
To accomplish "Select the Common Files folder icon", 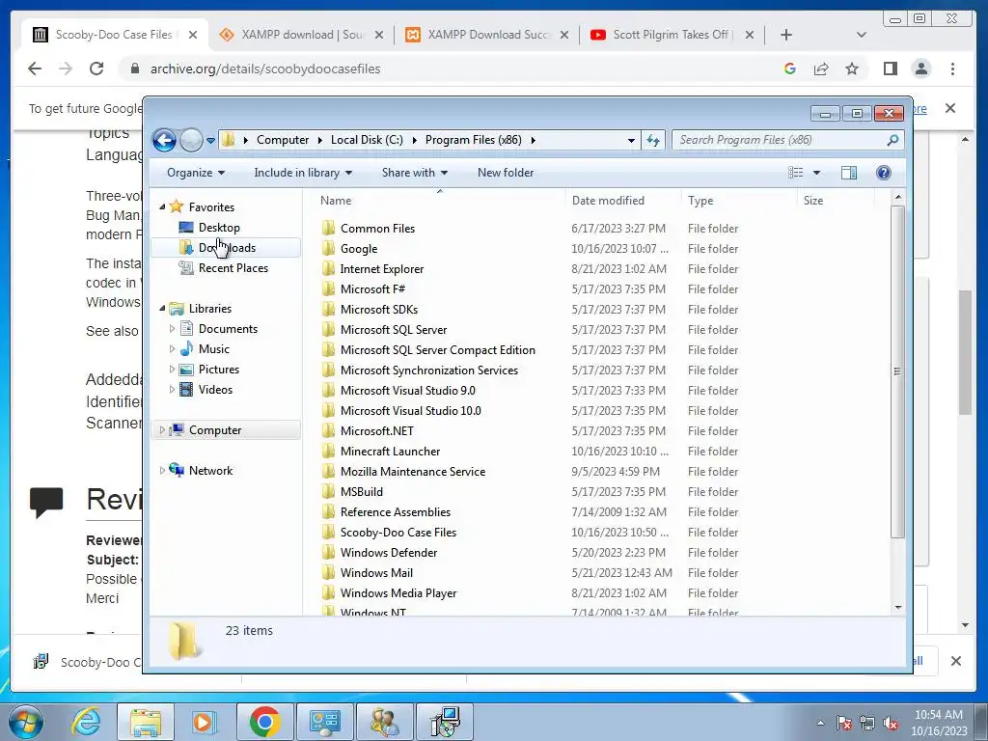I will [x=328, y=228].
